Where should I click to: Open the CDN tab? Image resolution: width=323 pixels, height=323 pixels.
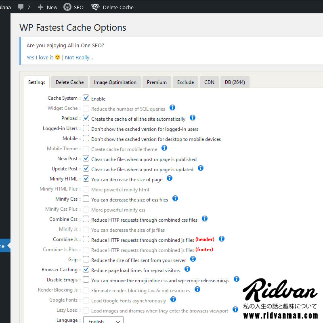pos(209,82)
